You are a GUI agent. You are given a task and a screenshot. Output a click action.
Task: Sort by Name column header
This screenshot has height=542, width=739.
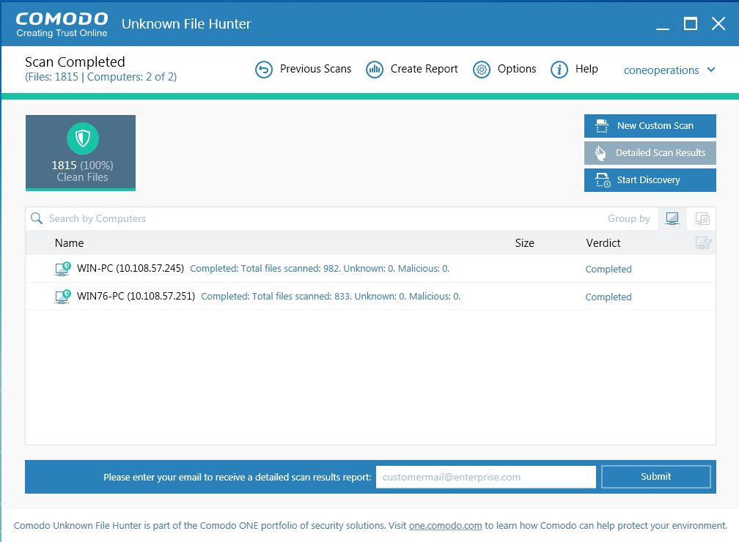point(69,243)
